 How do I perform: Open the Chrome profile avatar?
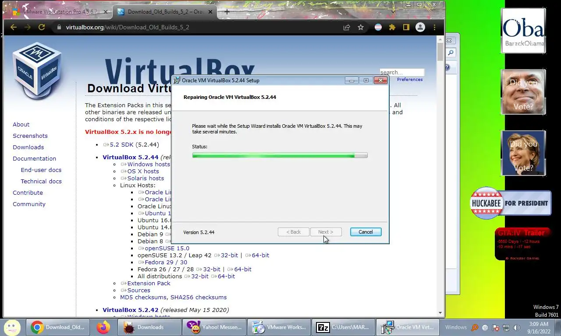point(420,27)
